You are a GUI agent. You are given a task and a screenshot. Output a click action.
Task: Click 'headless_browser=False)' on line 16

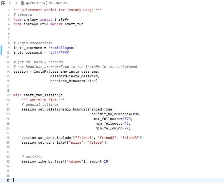(74, 81)
